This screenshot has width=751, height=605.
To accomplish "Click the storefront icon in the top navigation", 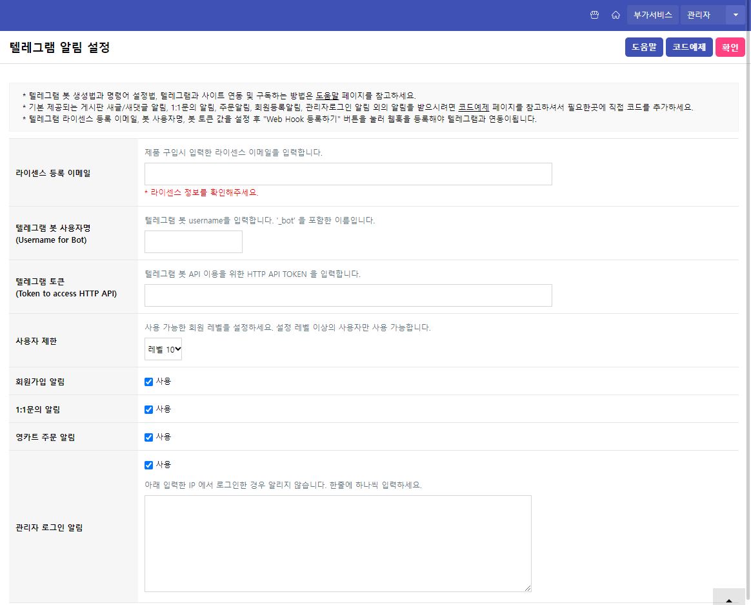I will click(594, 14).
